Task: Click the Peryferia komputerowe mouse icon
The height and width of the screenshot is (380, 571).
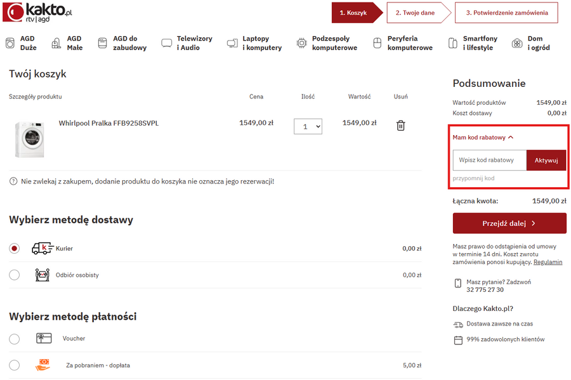Action: point(377,43)
